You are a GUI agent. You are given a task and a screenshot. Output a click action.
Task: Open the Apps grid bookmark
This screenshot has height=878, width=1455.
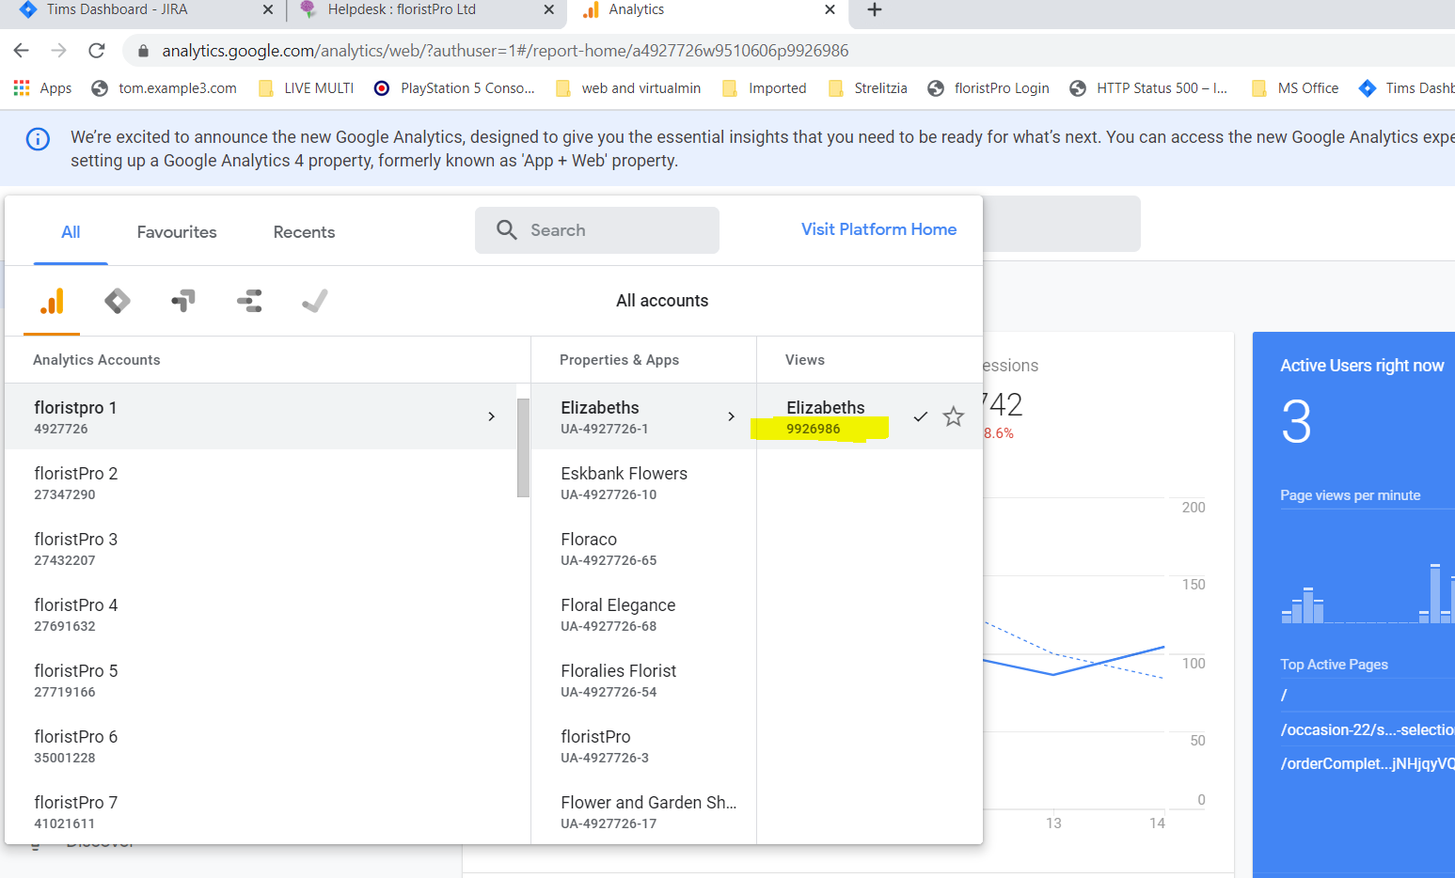(42, 88)
